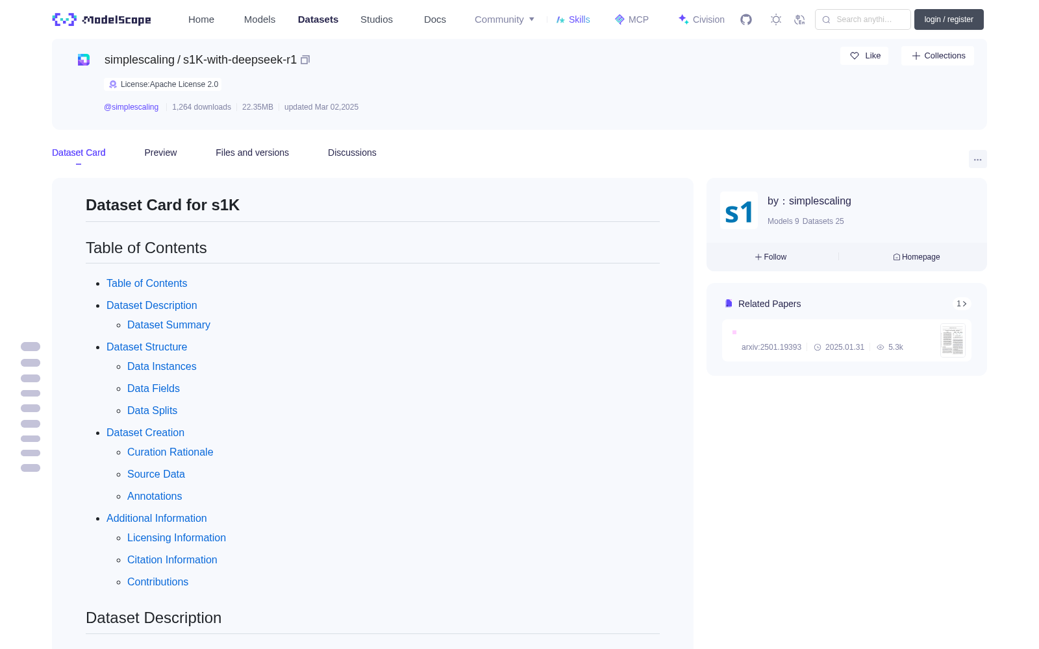Open Civision from the navbar
The width and height of the screenshot is (1039, 649).
701,19
